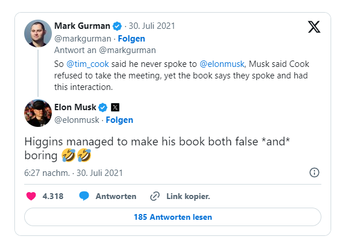Screen dimensions: 349x244
Task: Click Mark Gurman's verified badge
Action: pos(117,26)
